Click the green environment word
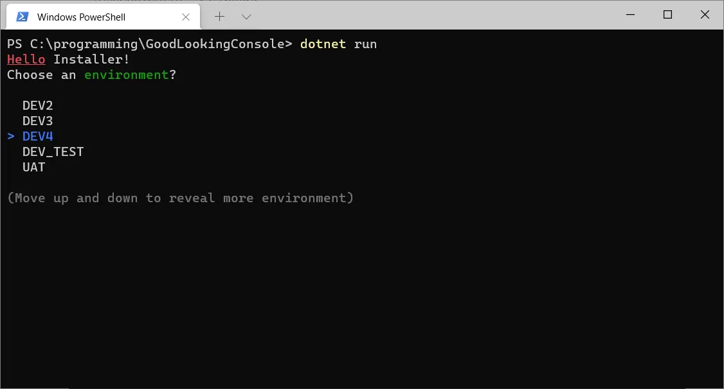 pos(126,74)
